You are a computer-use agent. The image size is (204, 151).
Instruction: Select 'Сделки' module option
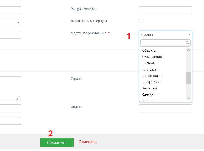click(148, 94)
